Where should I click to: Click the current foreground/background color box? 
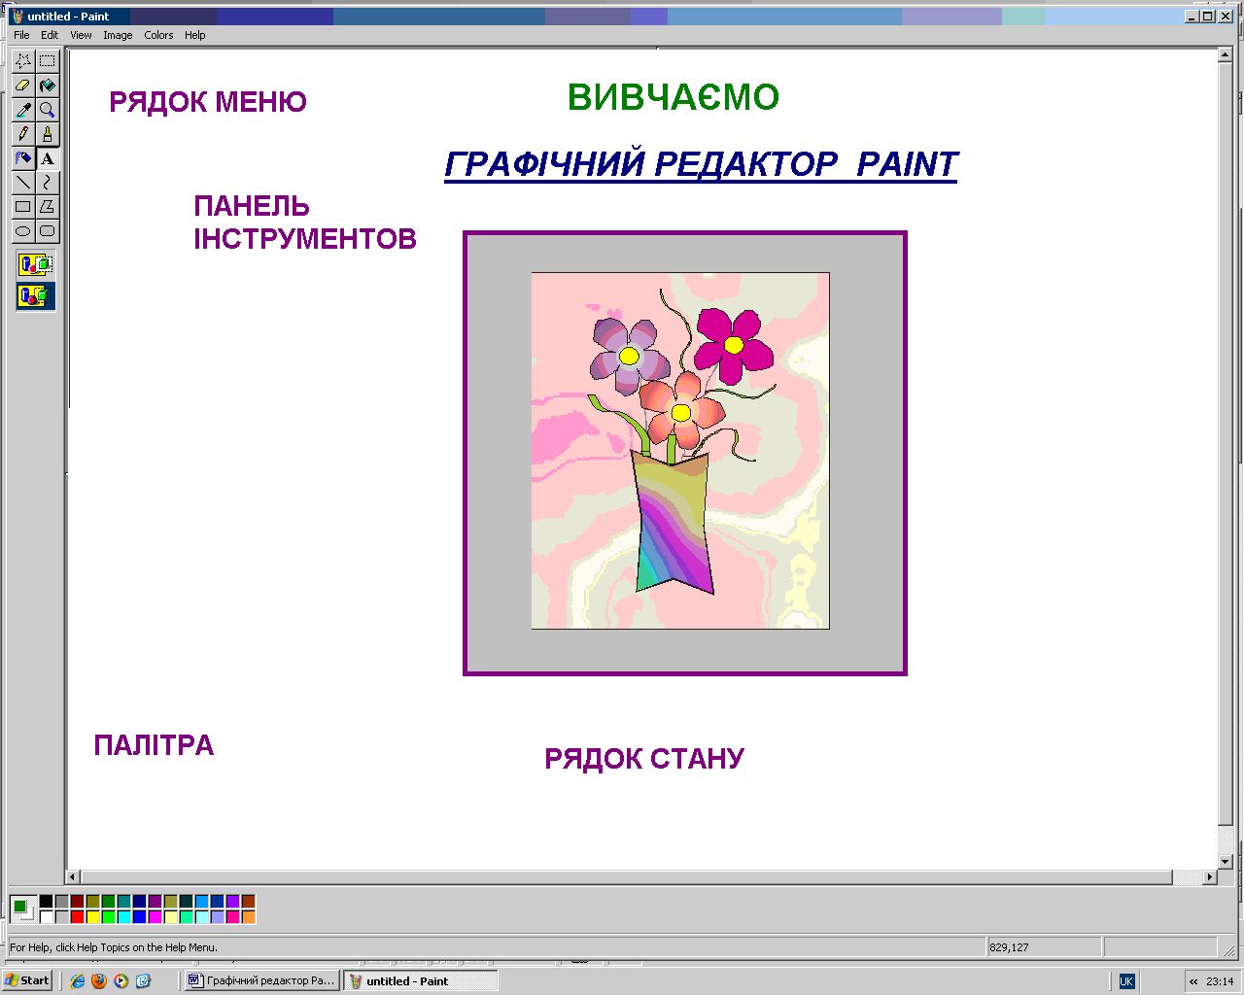(x=23, y=909)
